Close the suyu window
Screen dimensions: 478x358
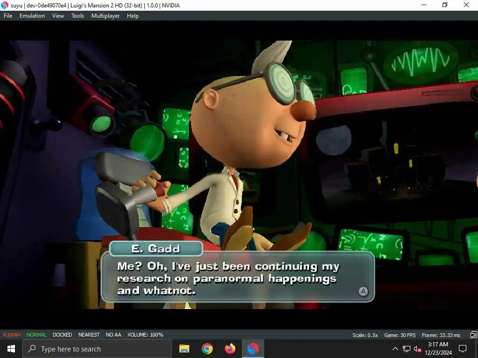[466, 5]
